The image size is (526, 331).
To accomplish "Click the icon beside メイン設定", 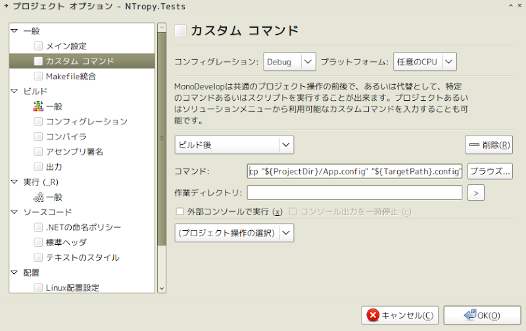I will tap(38, 45).
